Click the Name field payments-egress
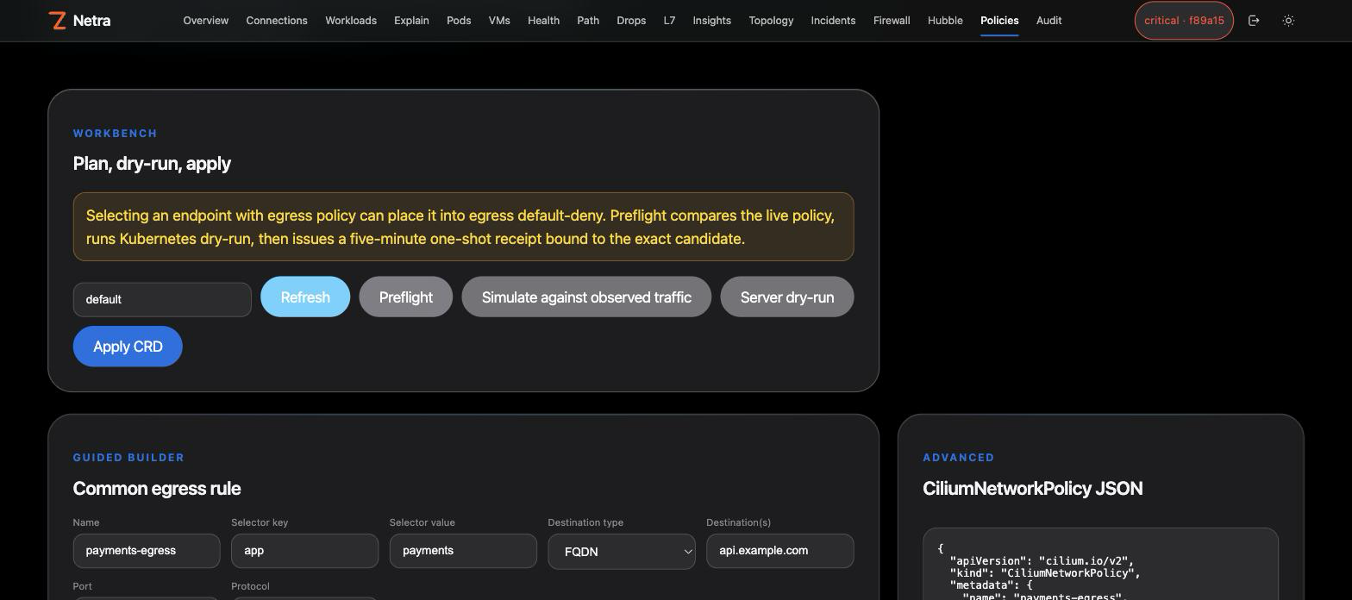Image resolution: width=1352 pixels, height=600 pixels. coord(147,551)
